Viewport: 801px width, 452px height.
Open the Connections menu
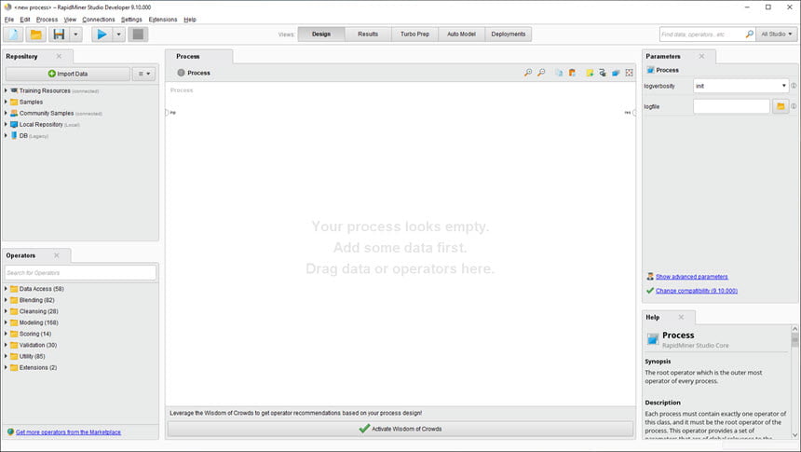(x=99, y=20)
